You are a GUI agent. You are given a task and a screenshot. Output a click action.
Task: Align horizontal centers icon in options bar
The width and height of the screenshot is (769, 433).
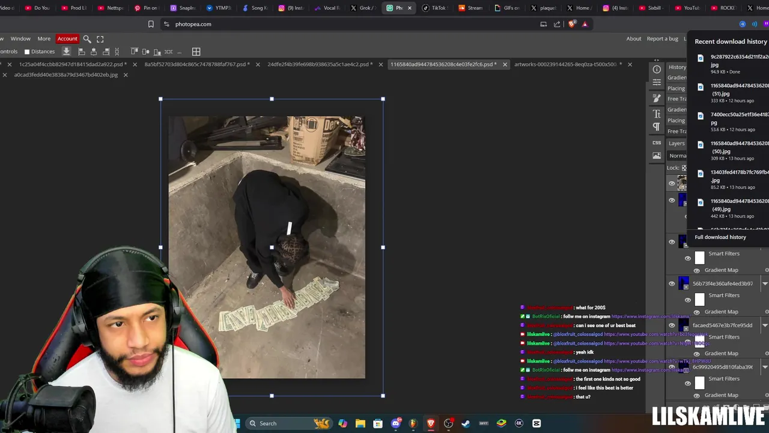[94, 52]
